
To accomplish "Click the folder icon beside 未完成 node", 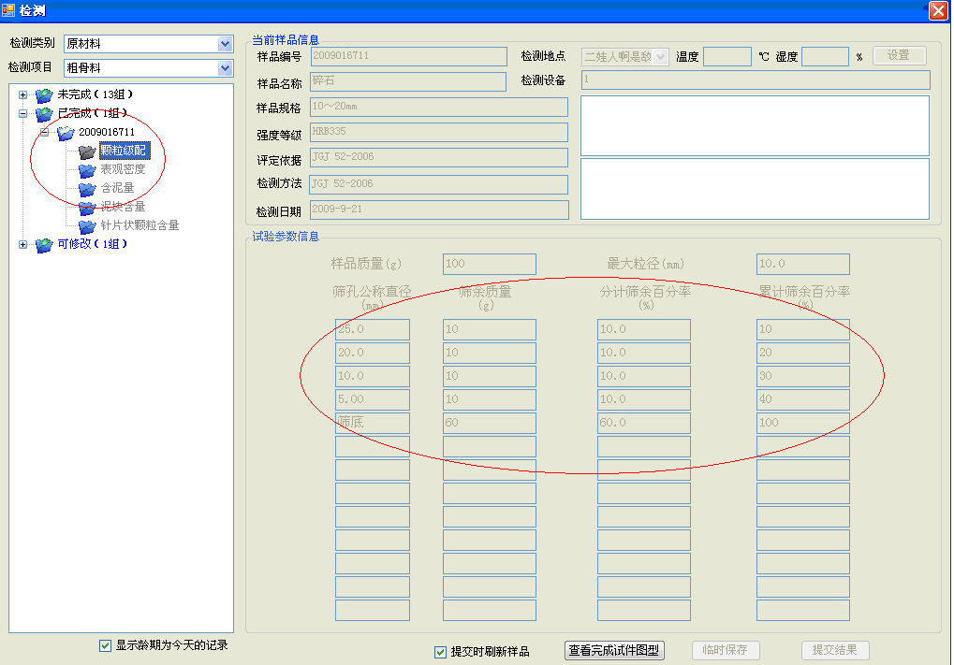I will pos(44,95).
